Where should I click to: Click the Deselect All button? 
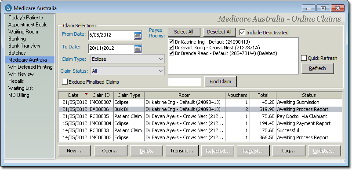point(219,32)
